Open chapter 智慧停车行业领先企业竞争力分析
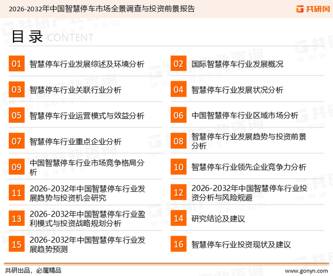The width and height of the screenshot is (333, 276). (x=249, y=167)
